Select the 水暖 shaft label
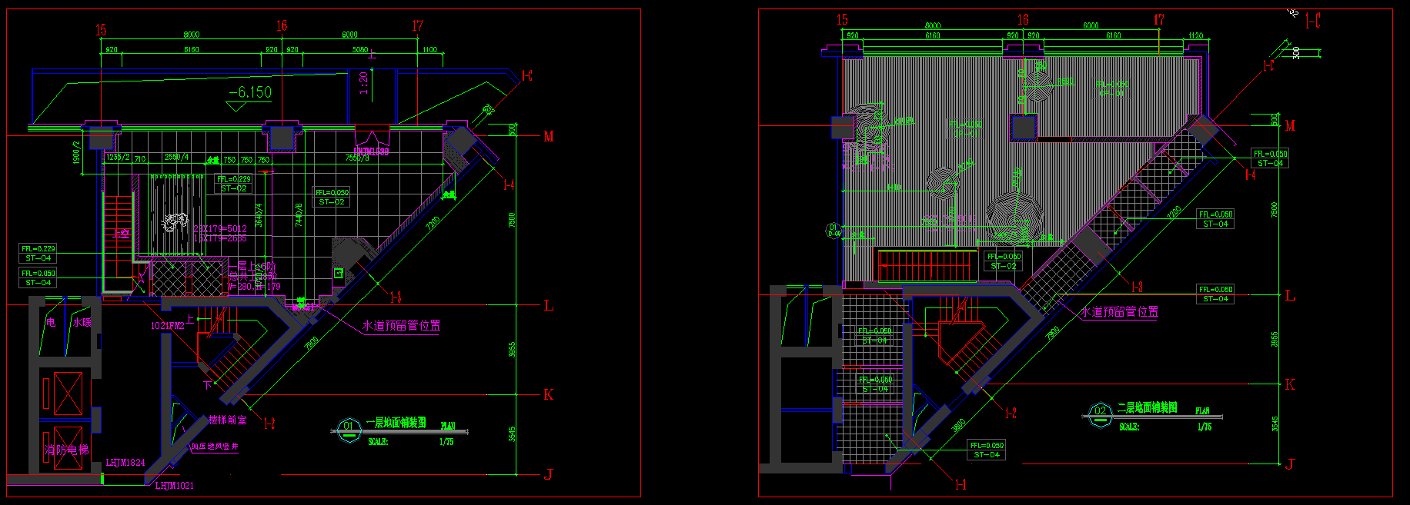1410x505 pixels. coord(82,323)
